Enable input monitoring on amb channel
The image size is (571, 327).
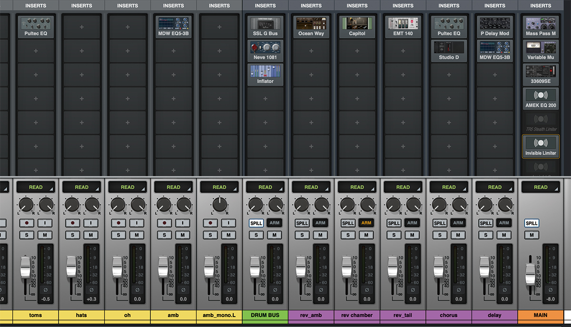(183, 223)
